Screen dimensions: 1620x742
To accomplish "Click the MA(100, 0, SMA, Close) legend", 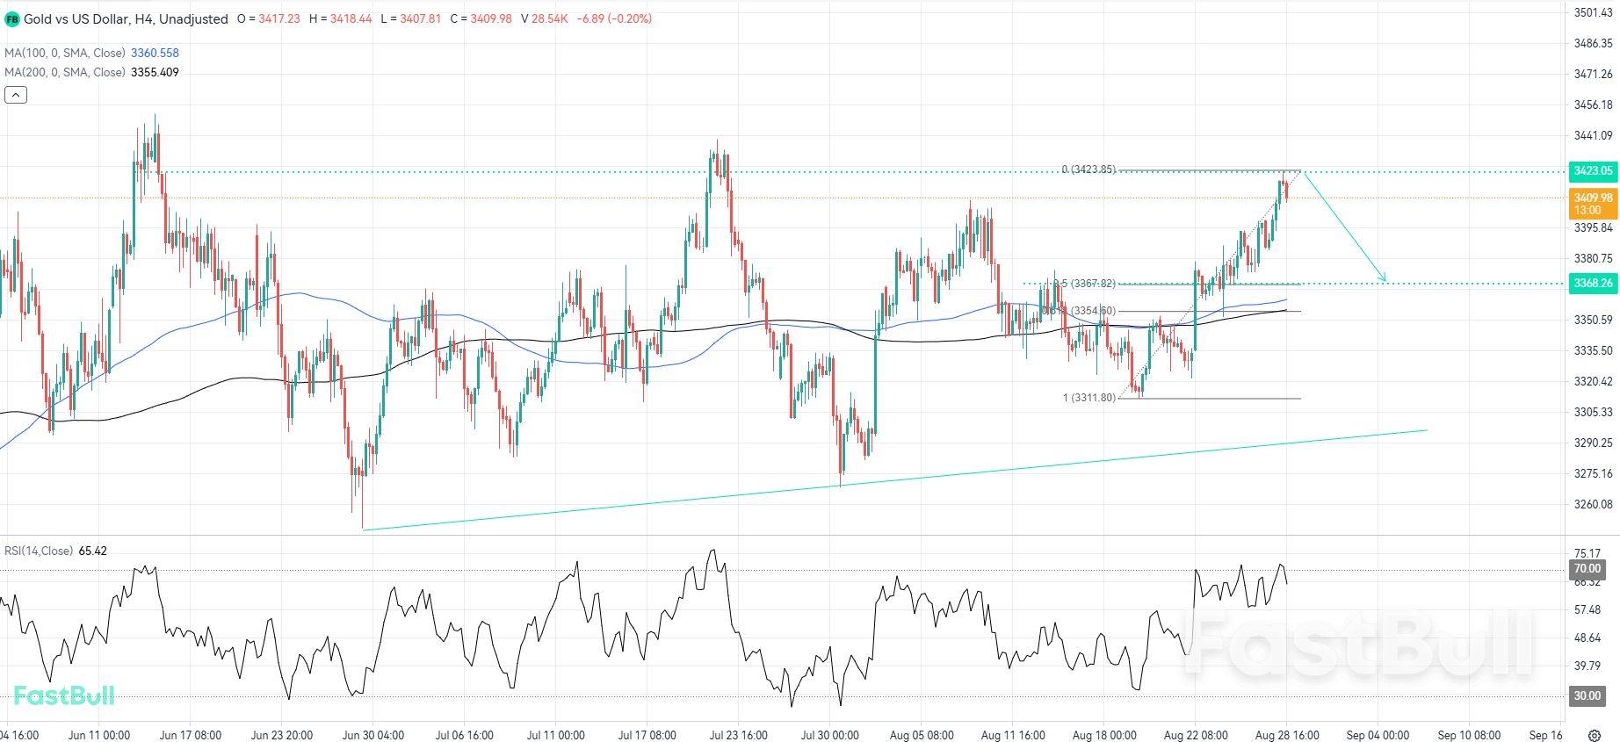I will 65,54.
